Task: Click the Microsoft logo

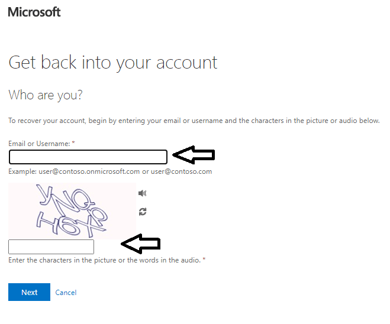Action: pyautogui.click(x=34, y=12)
